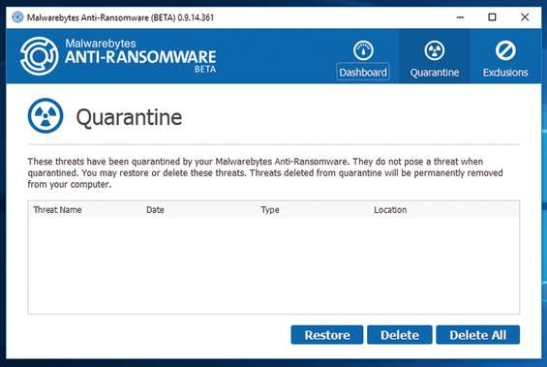Click the Malwarebytes Anti-Ransomware logo icon

[39, 56]
